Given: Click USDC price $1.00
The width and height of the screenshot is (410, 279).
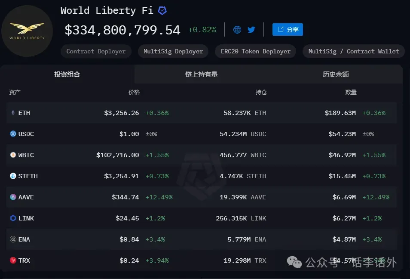Looking at the screenshot, I should coord(129,134).
